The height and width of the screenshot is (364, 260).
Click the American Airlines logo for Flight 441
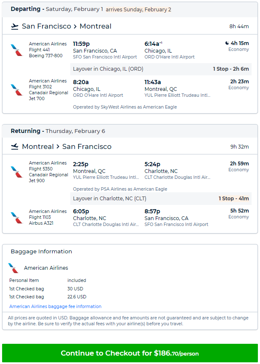click(x=16, y=50)
